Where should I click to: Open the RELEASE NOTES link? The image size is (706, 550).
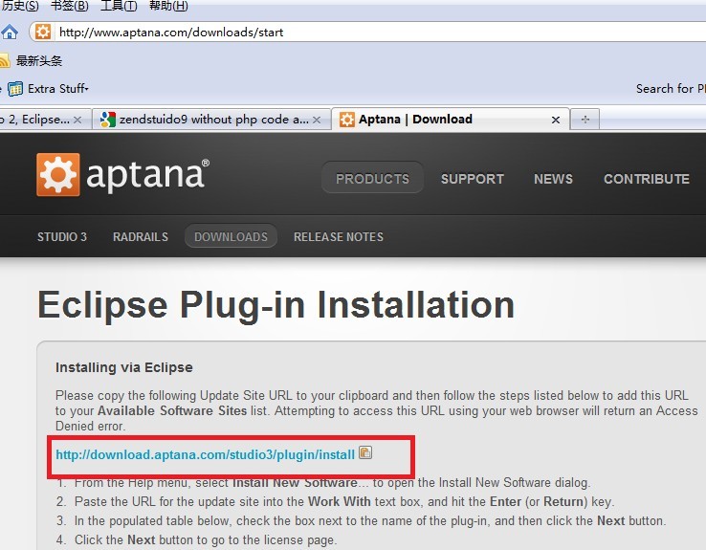coord(339,237)
